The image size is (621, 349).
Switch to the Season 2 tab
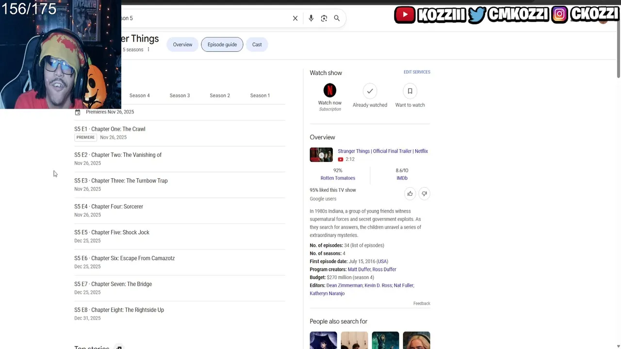click(220, 95)
